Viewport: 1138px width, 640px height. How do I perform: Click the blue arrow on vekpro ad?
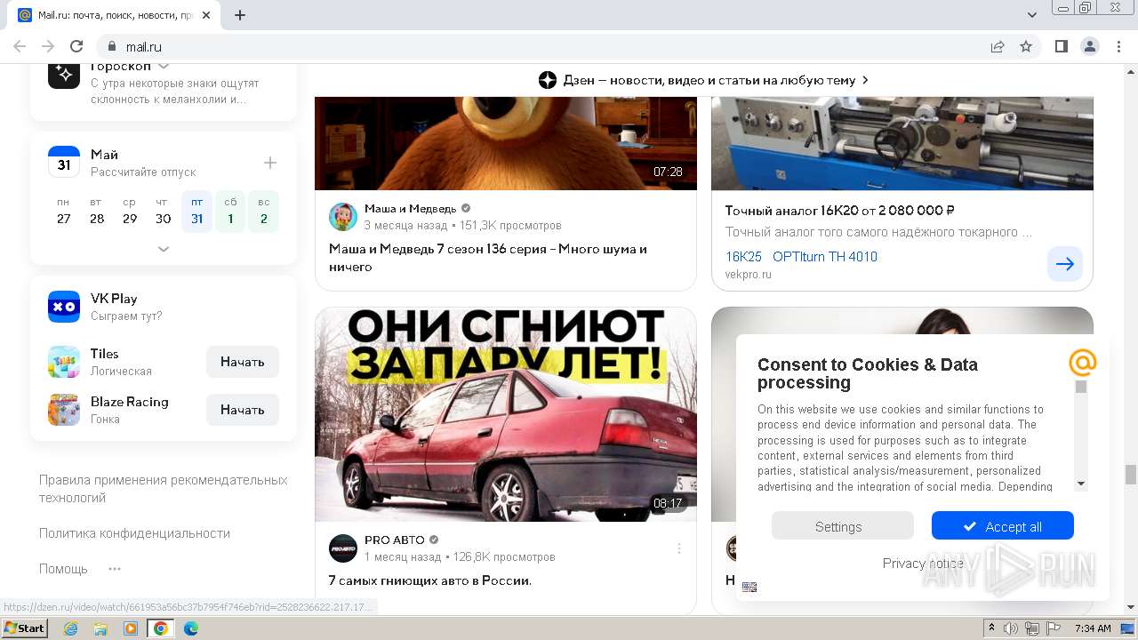coord(1065,264)
